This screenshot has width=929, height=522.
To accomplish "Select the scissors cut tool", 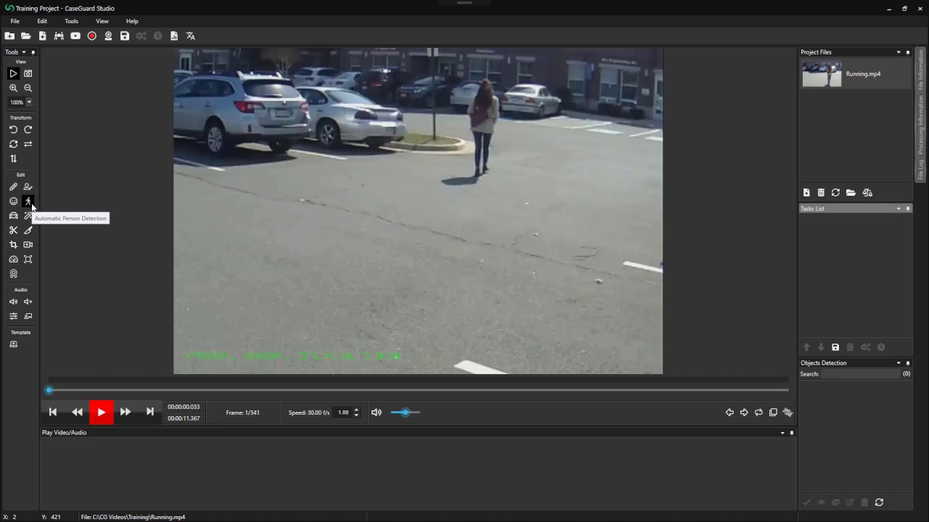I will [13, 231].
